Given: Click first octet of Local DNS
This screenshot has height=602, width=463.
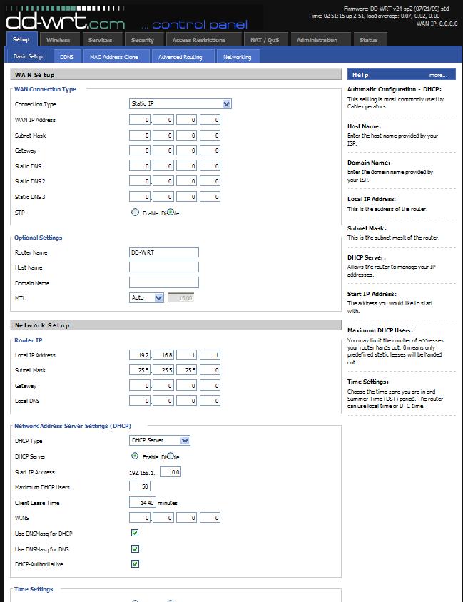Looking at the screenshot, I should (x=140, y=401).
